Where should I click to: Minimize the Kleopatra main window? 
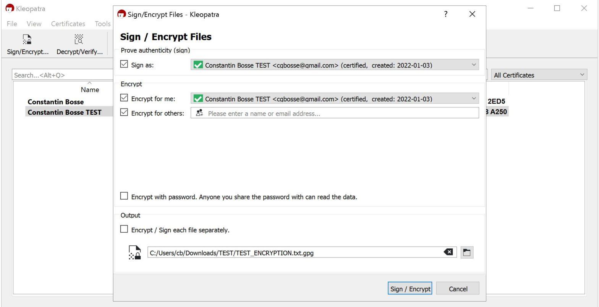[531, 8]
